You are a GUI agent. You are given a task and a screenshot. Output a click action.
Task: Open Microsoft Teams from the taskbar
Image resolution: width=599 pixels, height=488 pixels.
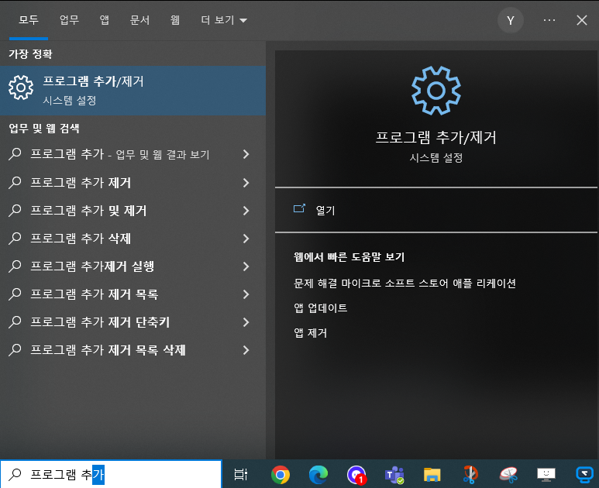point(394,475)
